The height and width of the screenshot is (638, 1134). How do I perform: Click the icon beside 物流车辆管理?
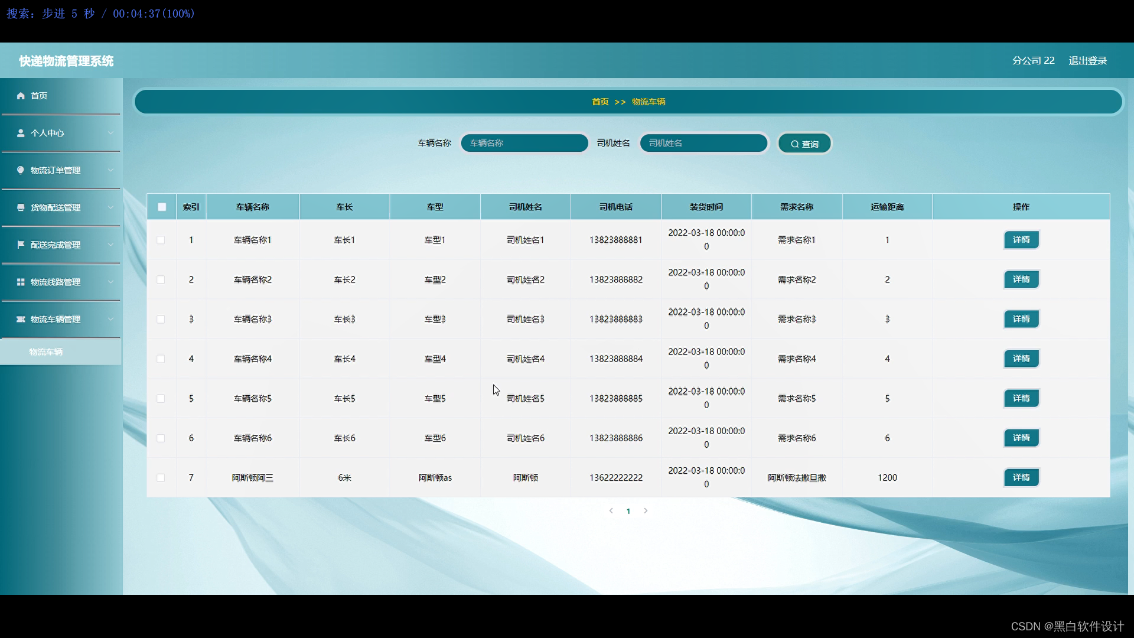pyautogui.click(x=21, y=319)
